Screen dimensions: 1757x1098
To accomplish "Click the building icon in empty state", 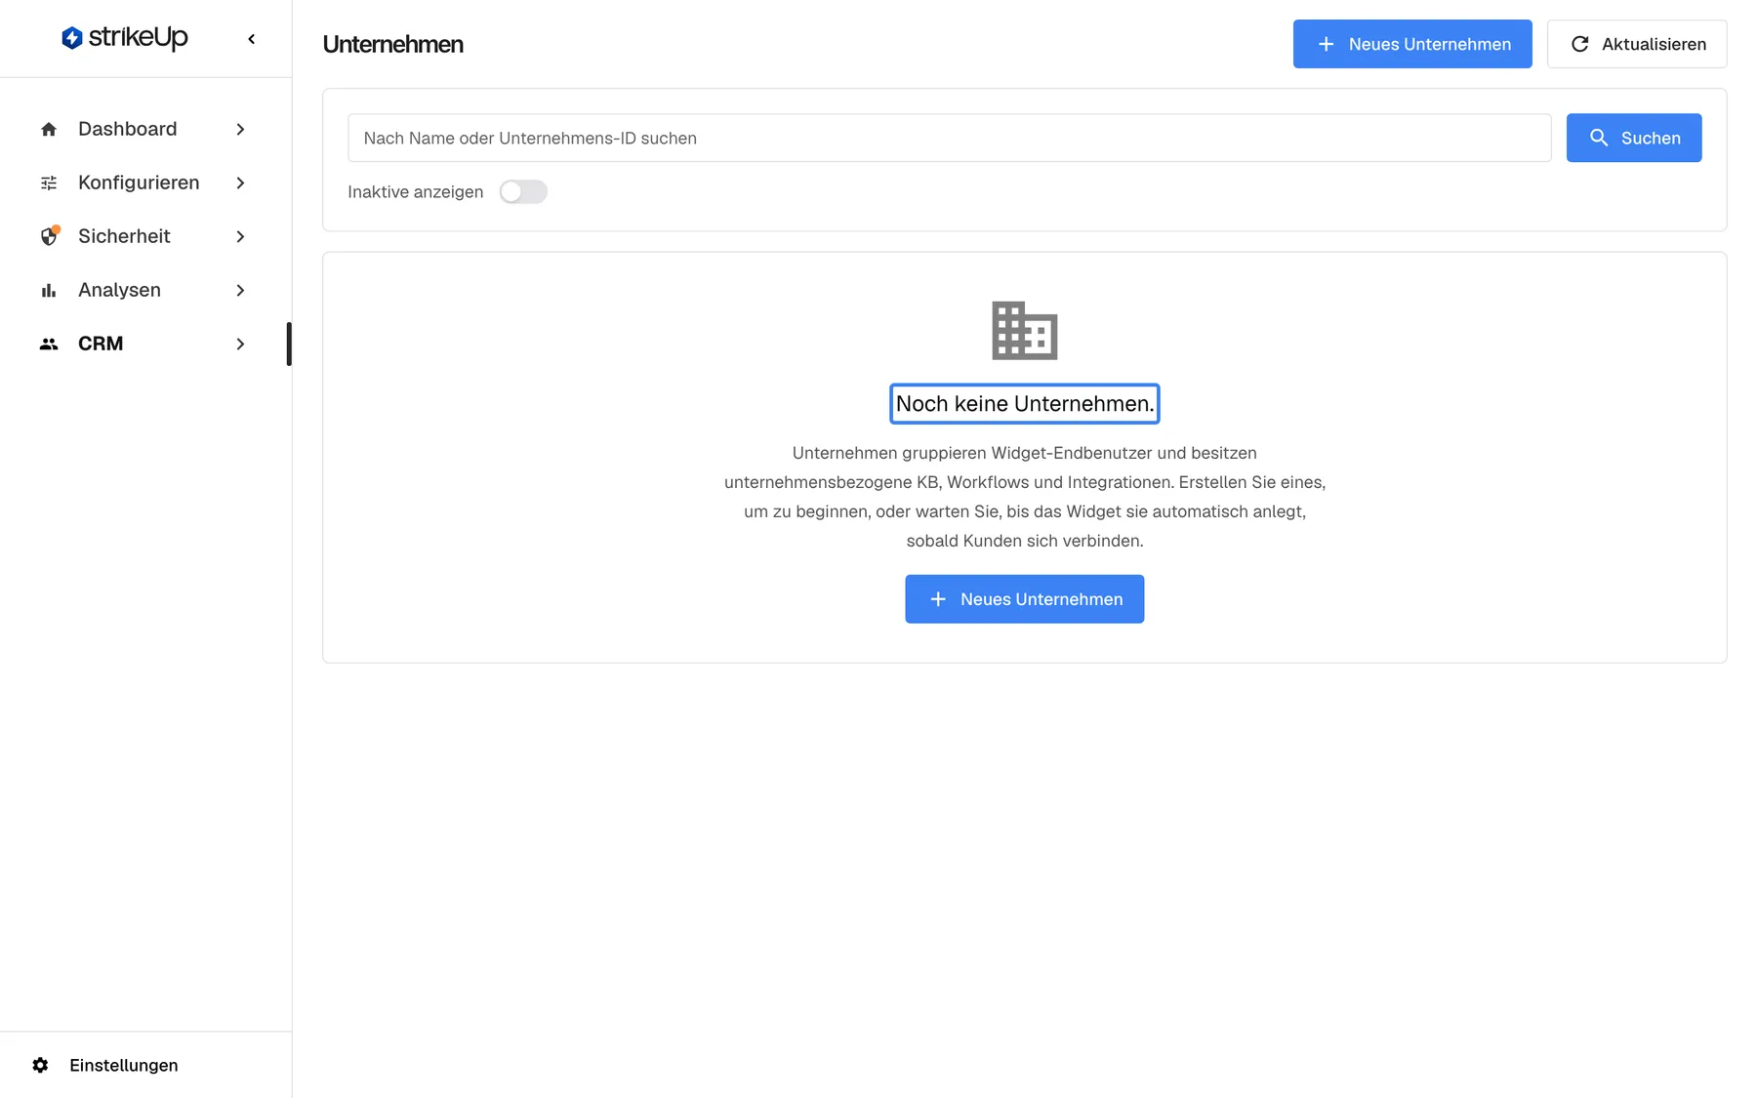I will [1025, 331].
